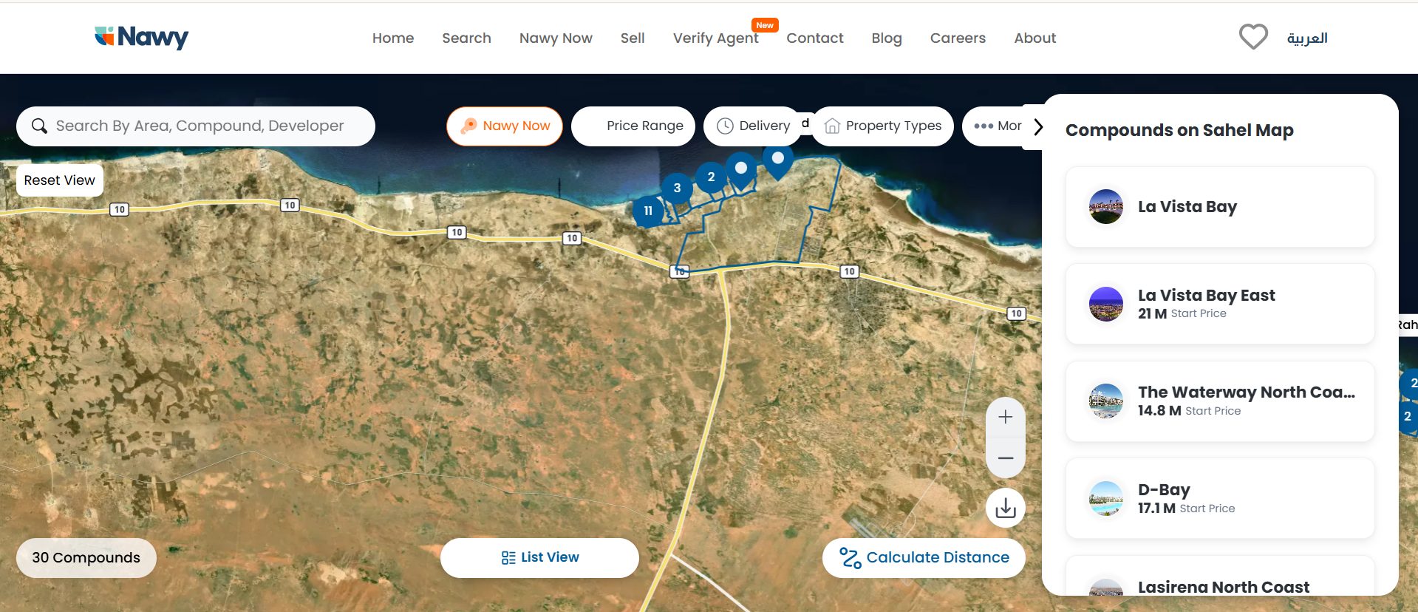Open the favorites heart icon
This screenshot has height=612, width=1418.
1253,37
